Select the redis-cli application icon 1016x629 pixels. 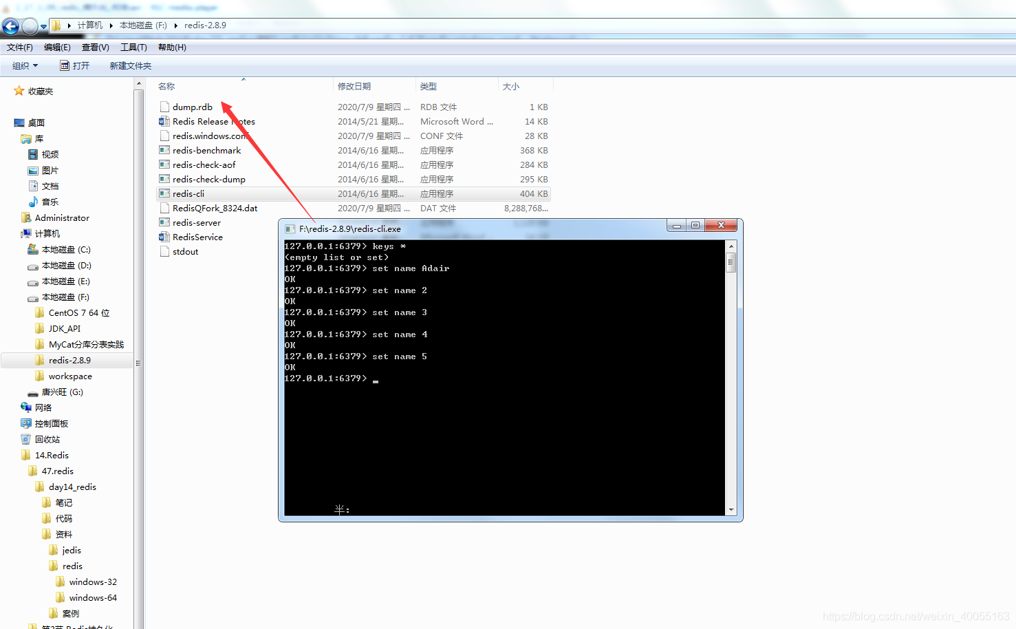pyautogui.click(x=164, y=193)
